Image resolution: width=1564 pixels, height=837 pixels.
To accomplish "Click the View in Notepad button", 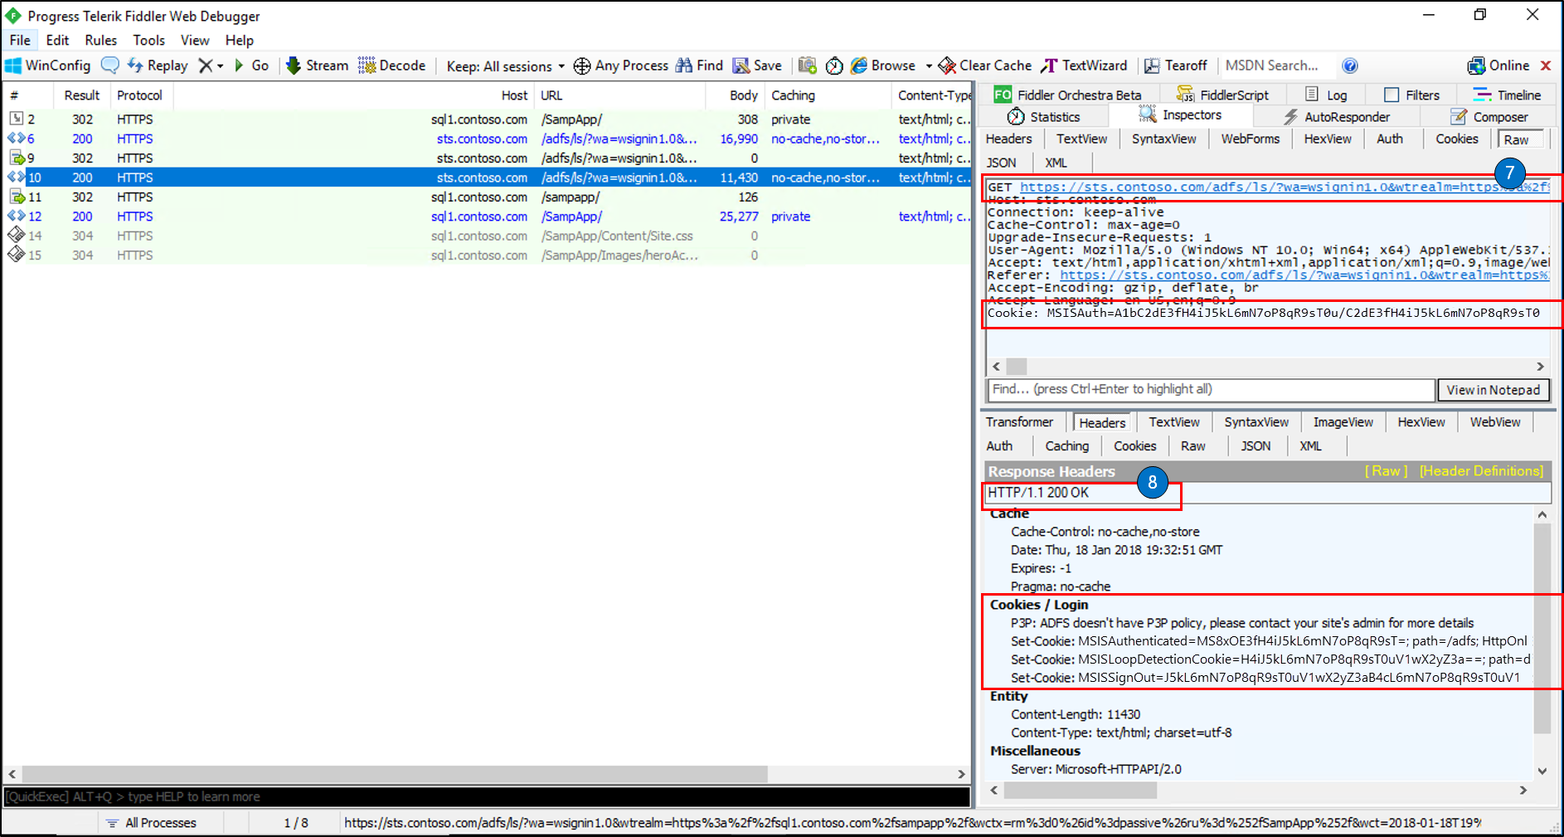I will (1493, 390).
